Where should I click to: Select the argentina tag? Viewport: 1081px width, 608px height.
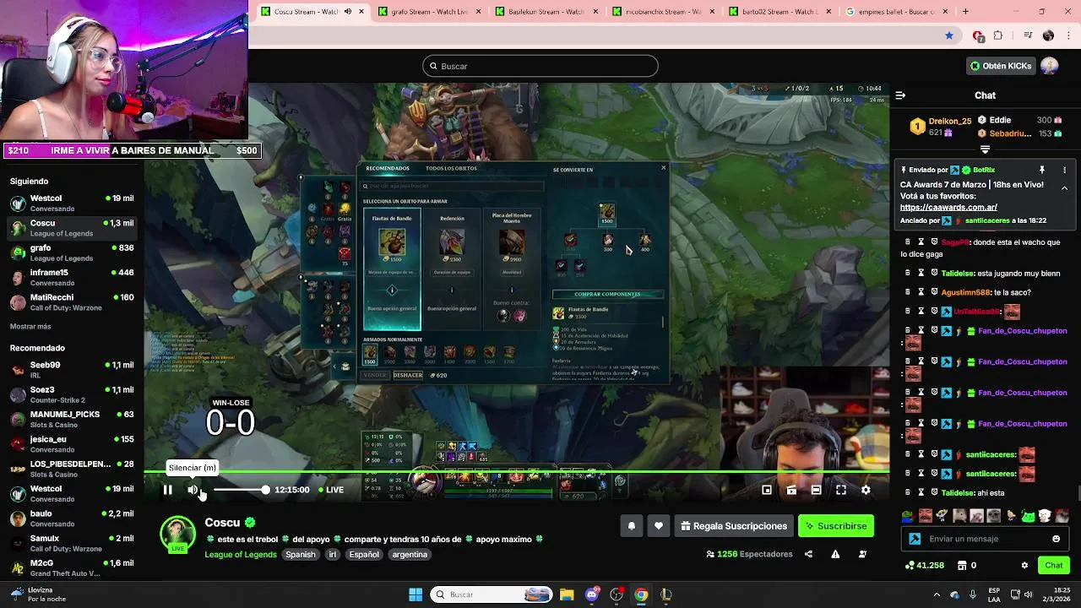(x=410, y=555)
